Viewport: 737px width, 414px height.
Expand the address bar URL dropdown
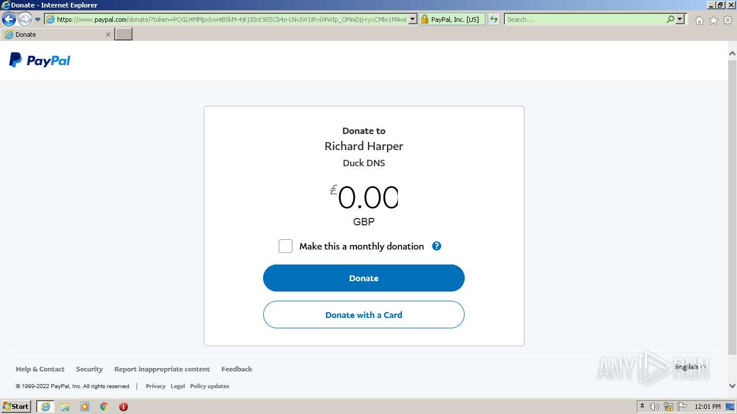(x=413, y=19)
